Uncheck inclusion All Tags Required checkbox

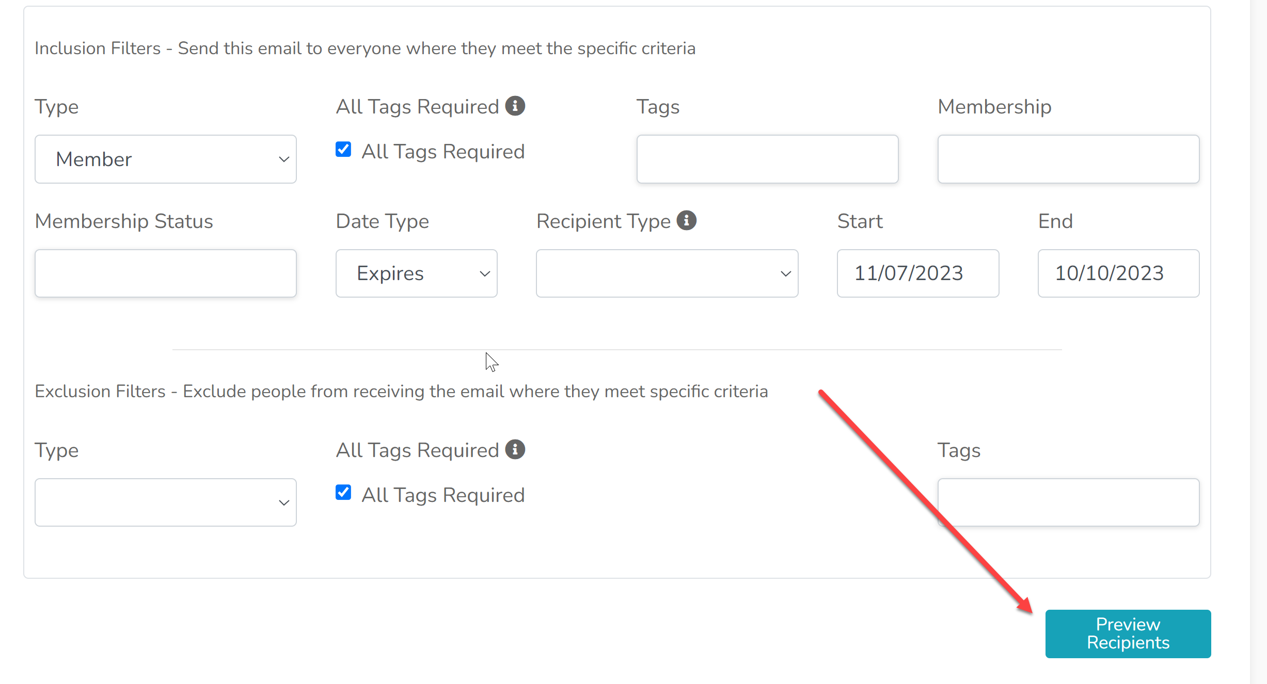pos(343,150)
